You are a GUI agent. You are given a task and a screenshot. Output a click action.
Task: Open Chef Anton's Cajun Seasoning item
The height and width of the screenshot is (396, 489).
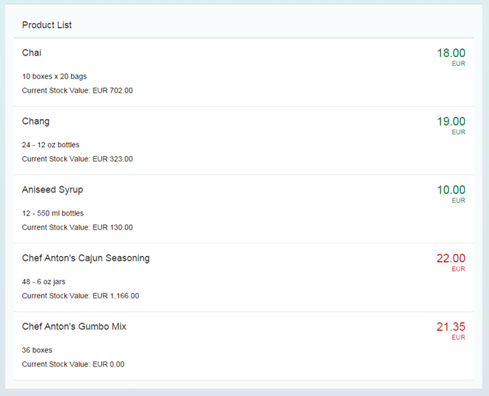tap(86, 258)
